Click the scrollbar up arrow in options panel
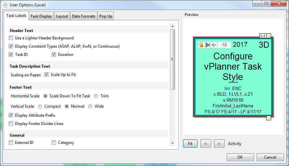The image size is (289, 166). click(173, 26)
